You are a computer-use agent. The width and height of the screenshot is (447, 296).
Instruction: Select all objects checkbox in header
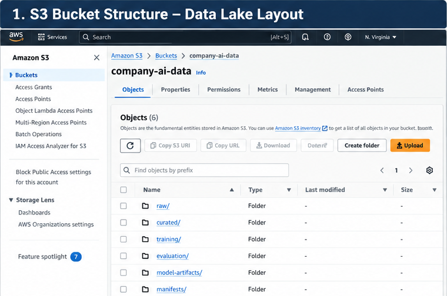coord(124,190)
